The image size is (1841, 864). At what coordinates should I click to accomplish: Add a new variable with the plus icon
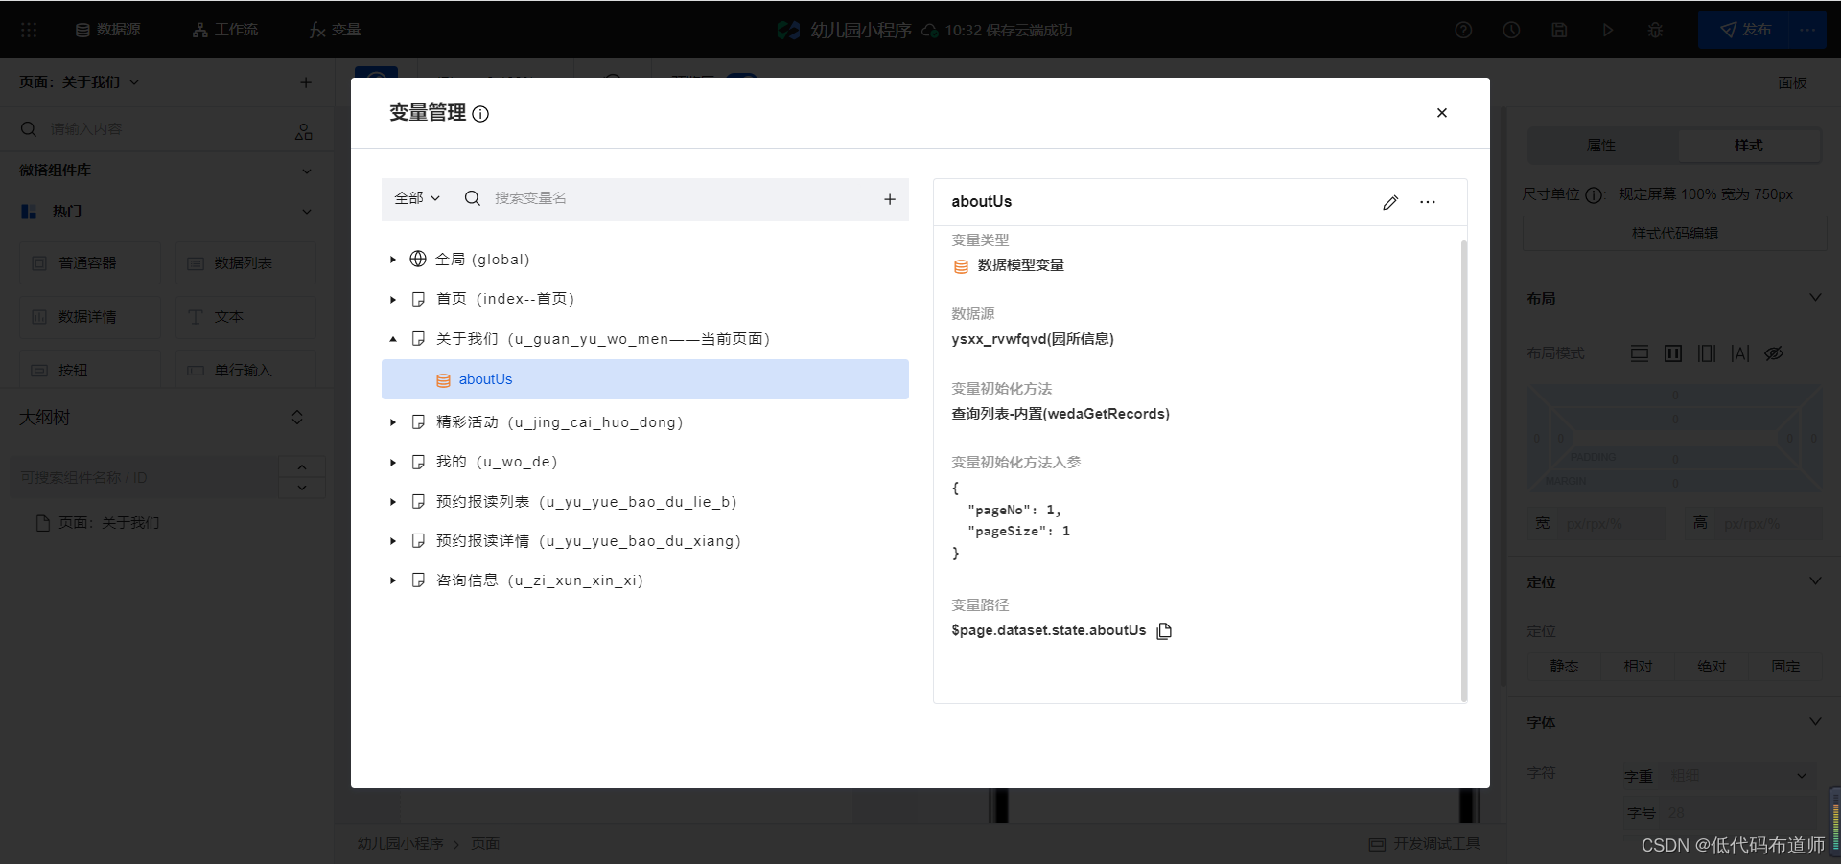click(x=889, y=199)
